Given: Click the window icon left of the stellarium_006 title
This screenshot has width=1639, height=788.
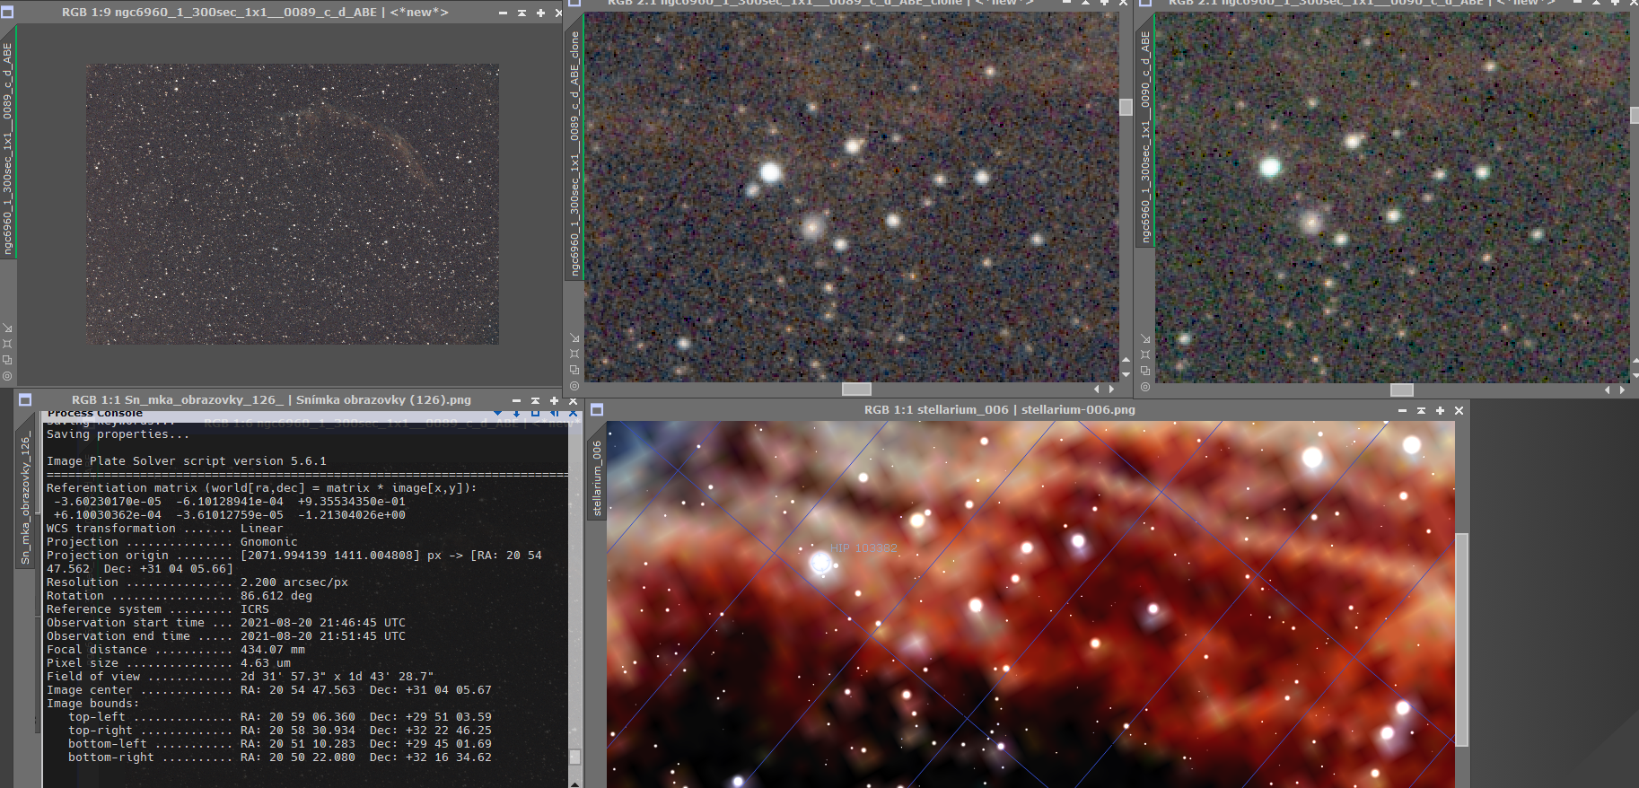Looking at the screenshot, I should pos(597,410).
